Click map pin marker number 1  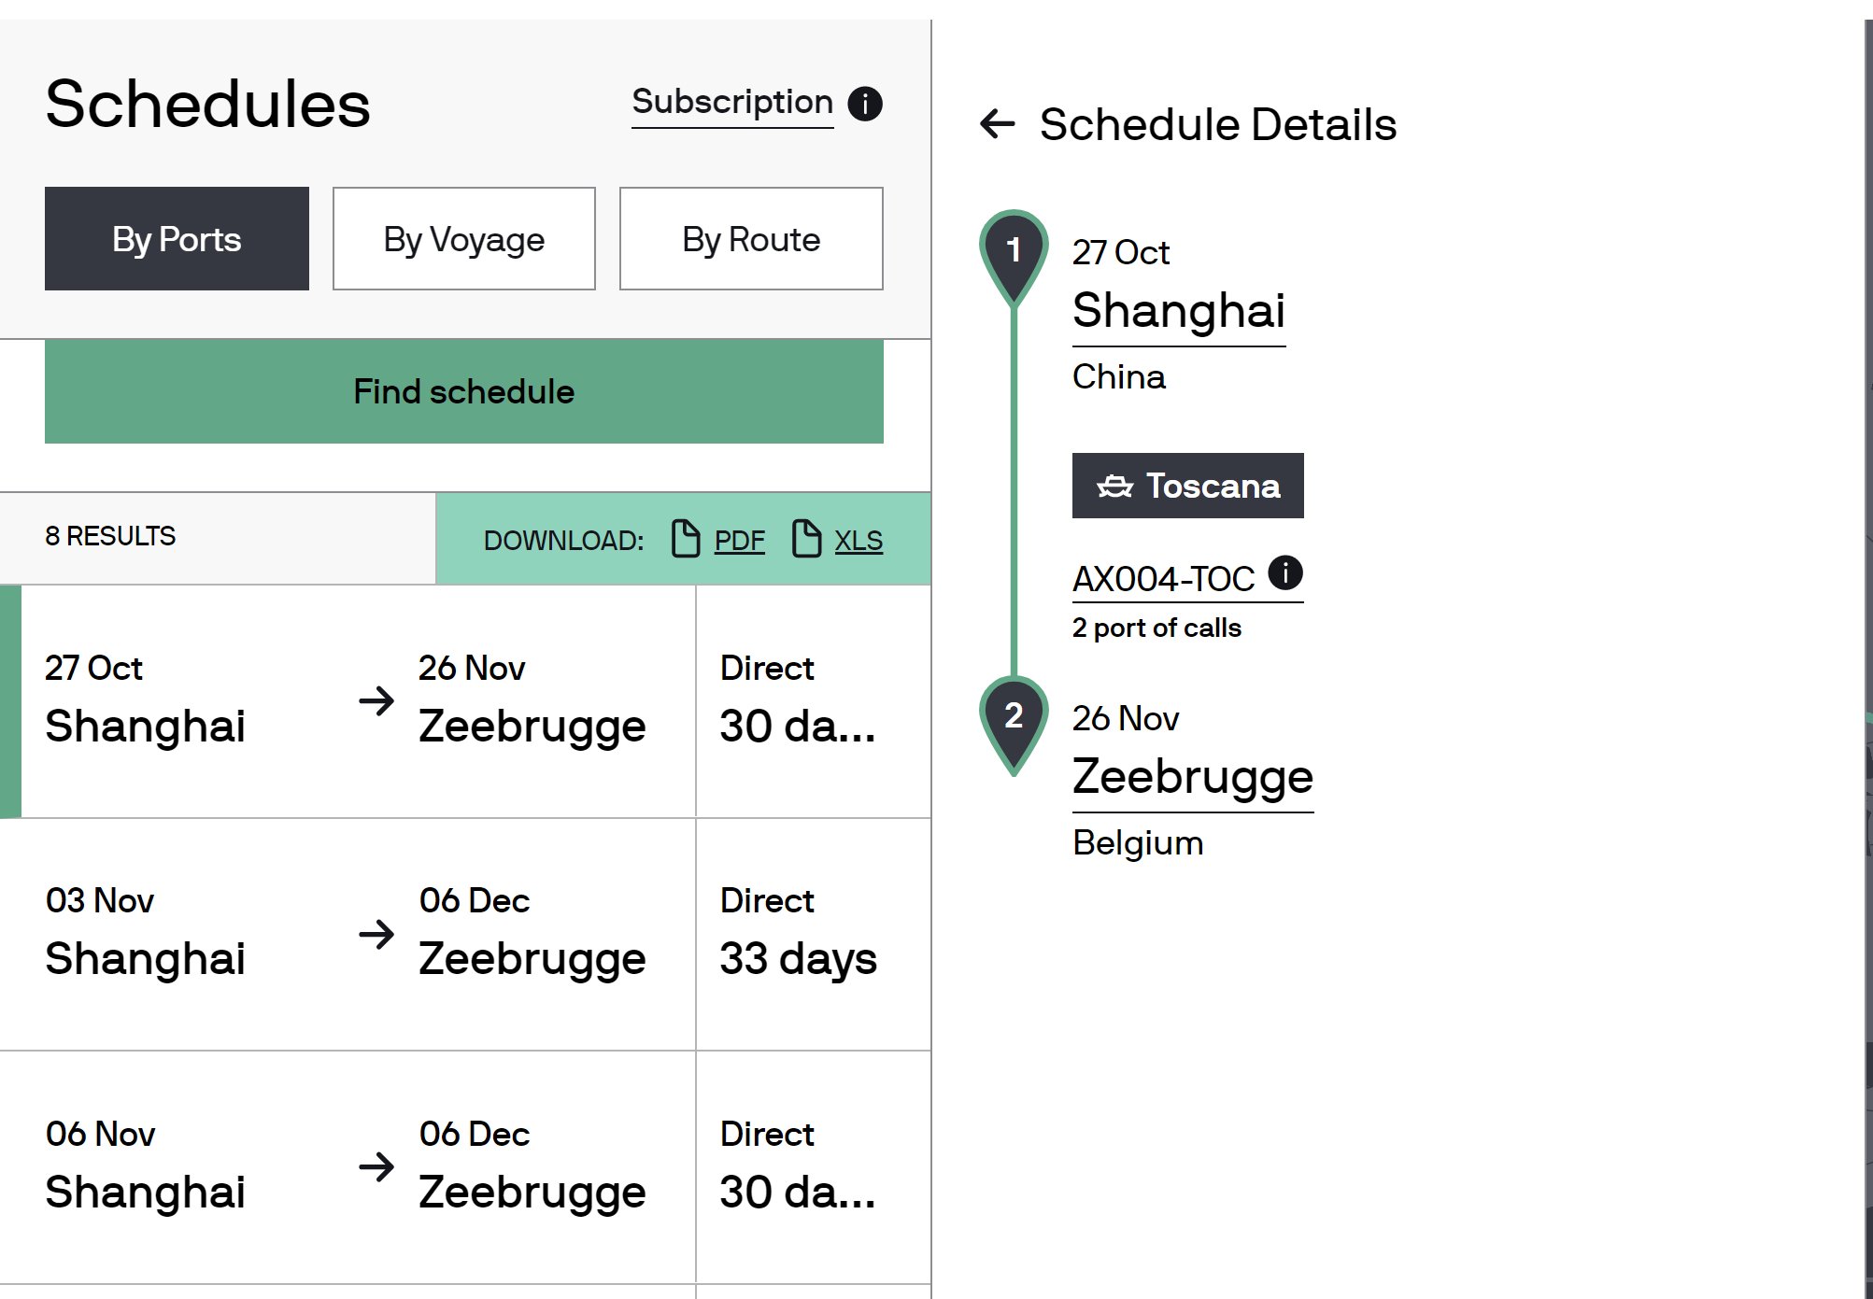(x=1014, y=252)
